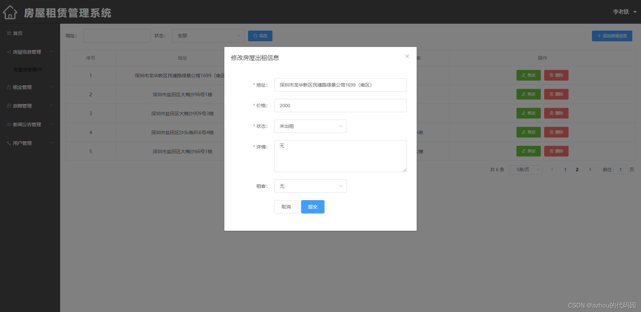Click 修改 button in row 1
Image resolution: width=641 pixels, height=312 pixels.
coord(528,75)
